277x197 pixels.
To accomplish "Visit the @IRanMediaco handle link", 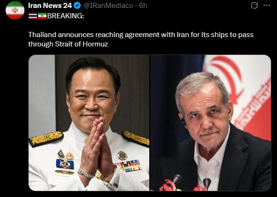I will click(x=108, y=6).
